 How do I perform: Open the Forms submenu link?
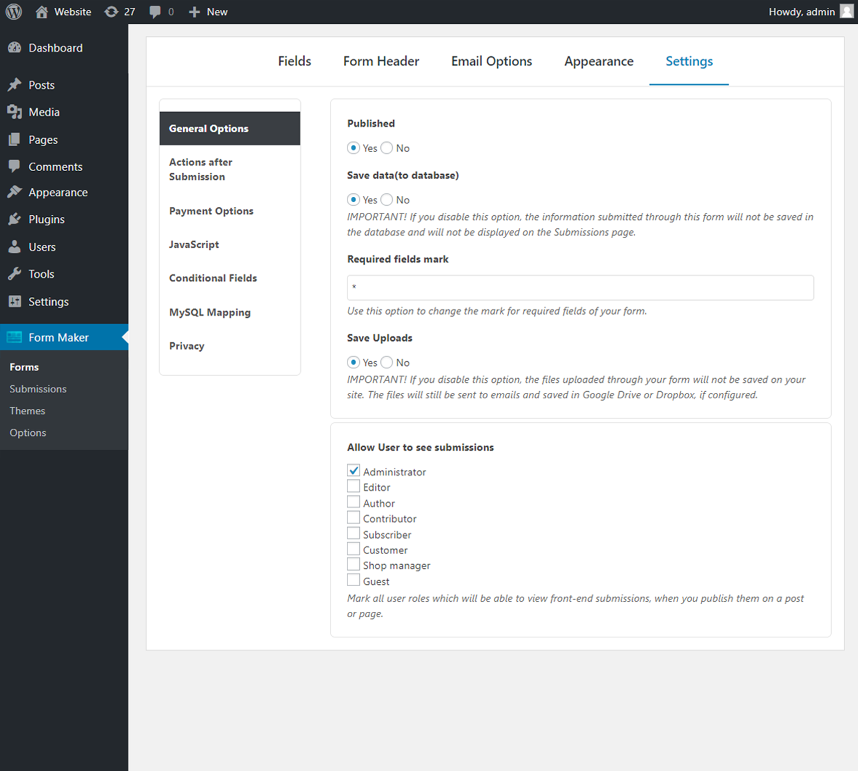click(x=24, y=367)
